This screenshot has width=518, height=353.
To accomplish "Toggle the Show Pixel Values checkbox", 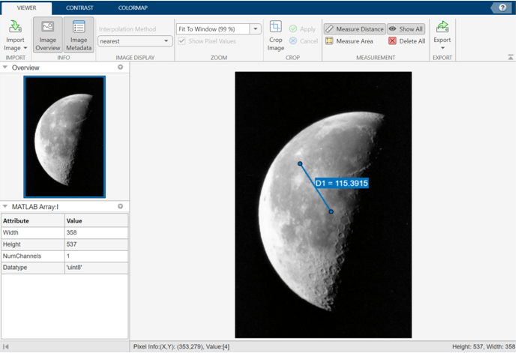I will coord(181,41).
